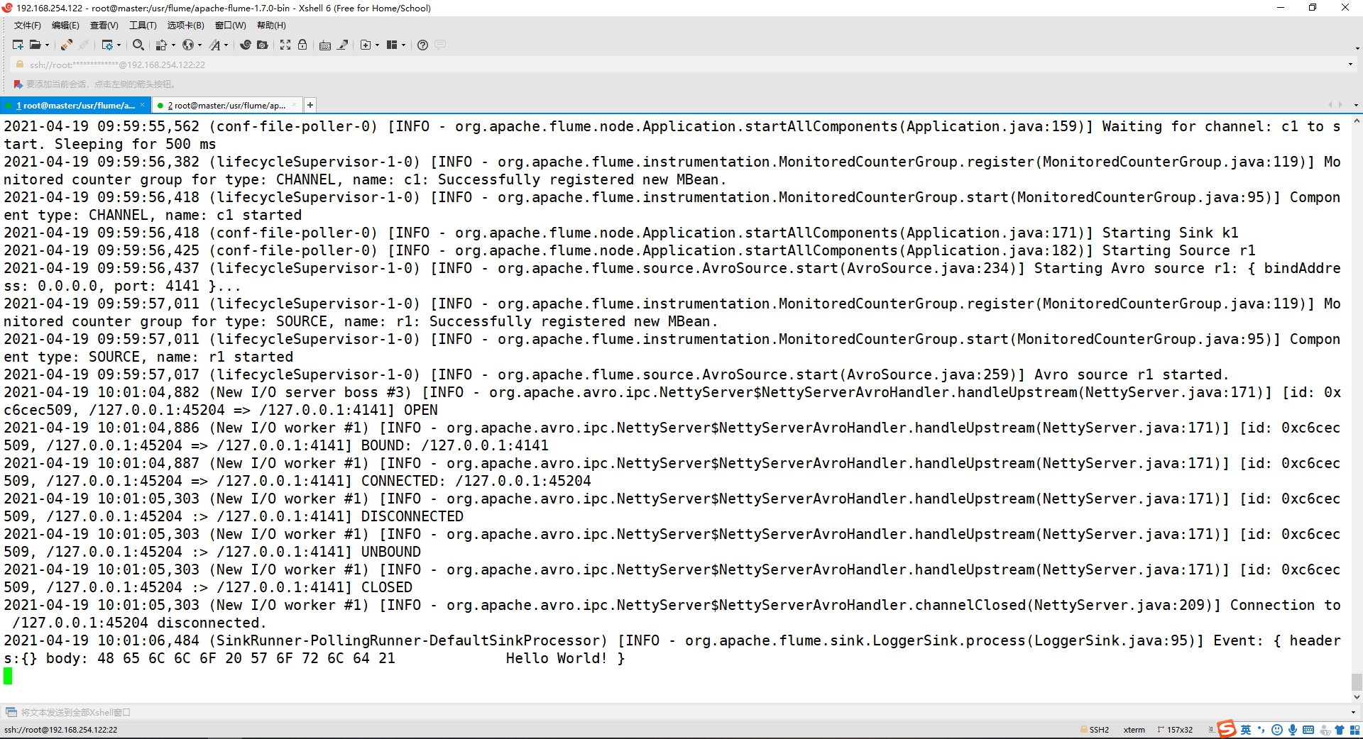Open the 帮助(H) menu
This screenshot has width=1363, height=739.
point(271,26)
